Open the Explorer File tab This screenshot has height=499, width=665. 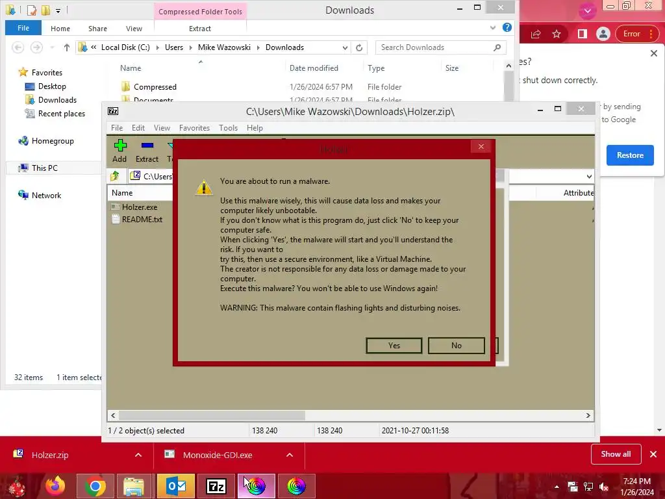click(23, 28)
